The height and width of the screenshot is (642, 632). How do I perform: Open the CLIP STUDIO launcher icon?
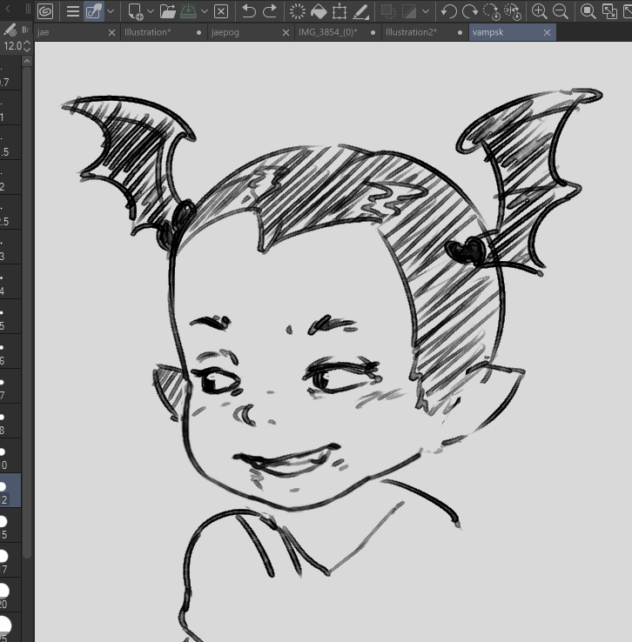pos(45,11)
